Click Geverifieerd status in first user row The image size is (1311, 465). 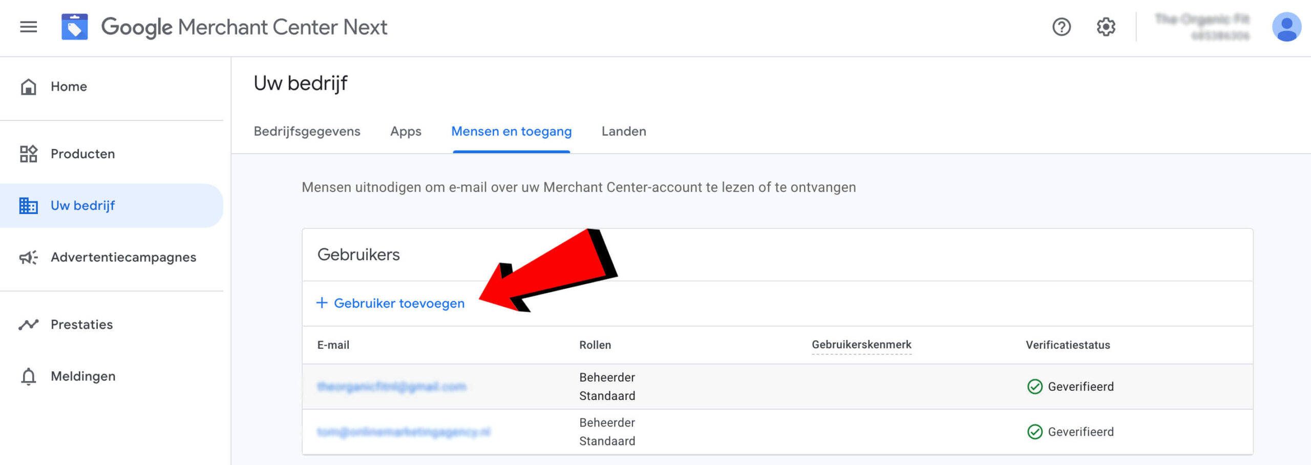click(x=1081, y=387)
